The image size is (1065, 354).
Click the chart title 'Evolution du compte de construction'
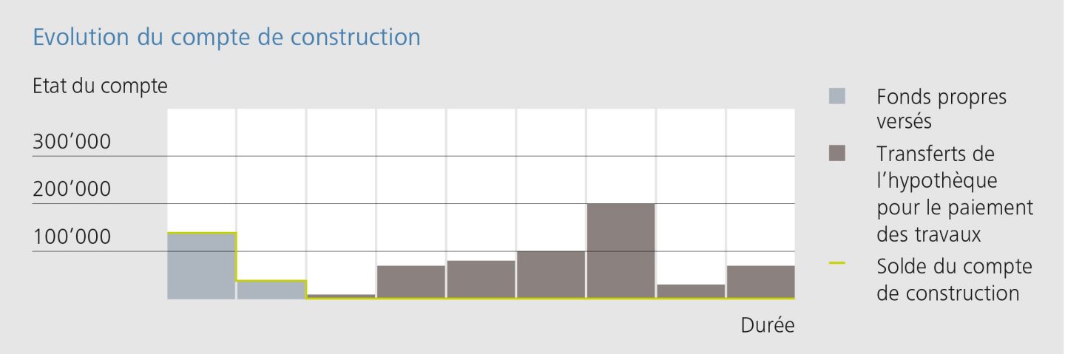point(226,37)
